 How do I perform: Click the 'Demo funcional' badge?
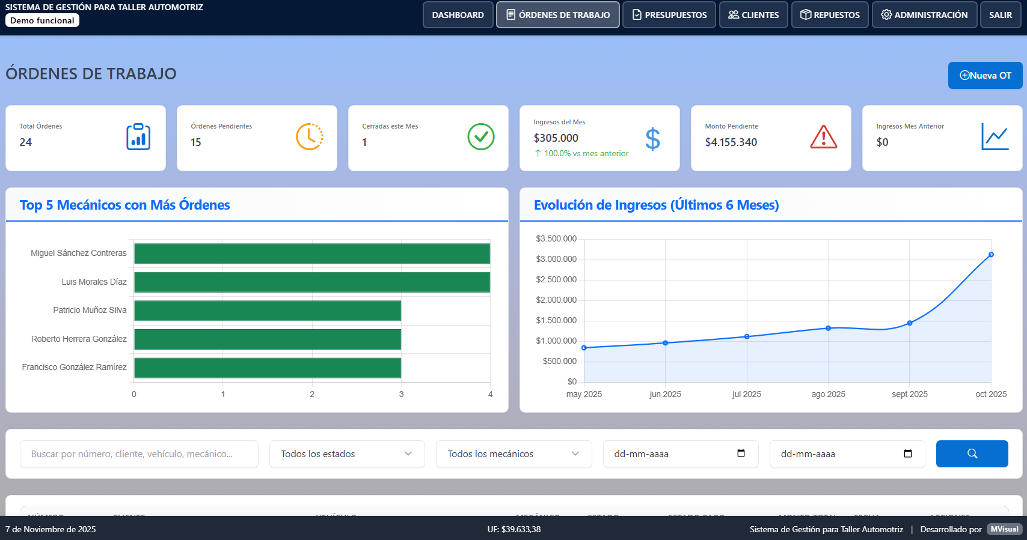[42, 20]
